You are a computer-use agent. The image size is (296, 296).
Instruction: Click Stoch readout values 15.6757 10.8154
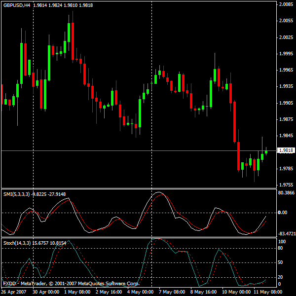(49, 243)
